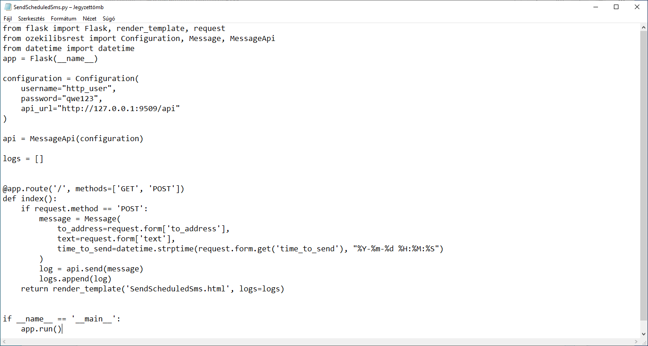Maximize the Notepad window
This screenshot has height=346, width=648.
point(616,7)
